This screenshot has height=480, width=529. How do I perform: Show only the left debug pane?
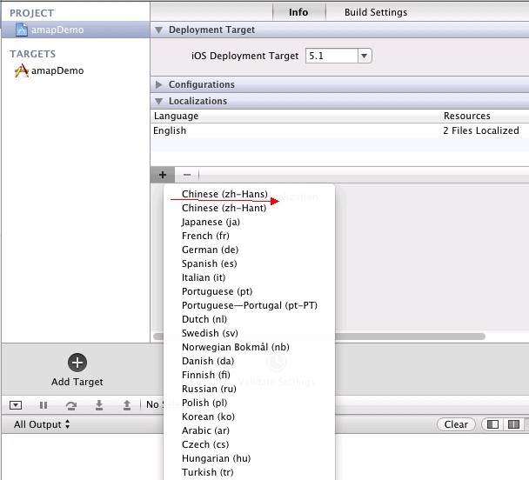click(492, 424)
